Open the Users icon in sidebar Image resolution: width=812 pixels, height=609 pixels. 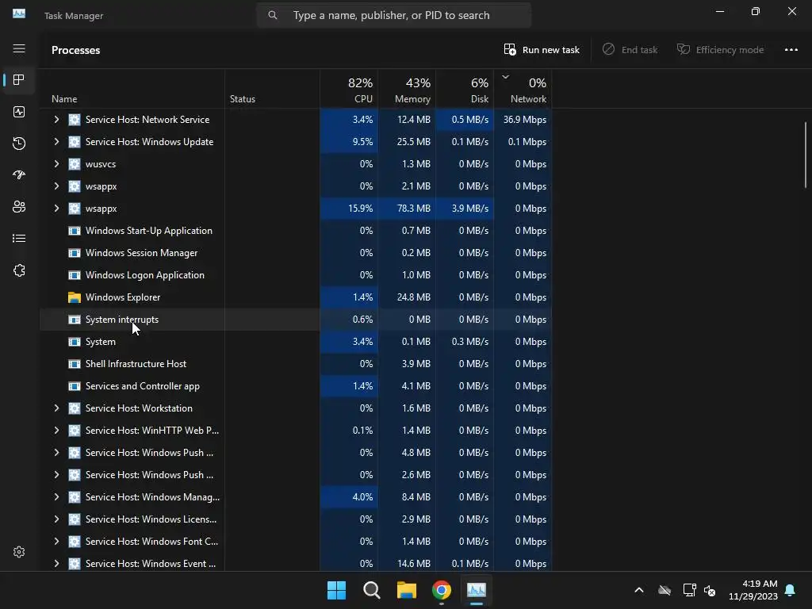[19, 207]
